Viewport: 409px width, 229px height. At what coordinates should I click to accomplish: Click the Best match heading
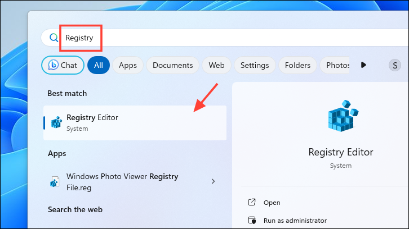[67, 93]
